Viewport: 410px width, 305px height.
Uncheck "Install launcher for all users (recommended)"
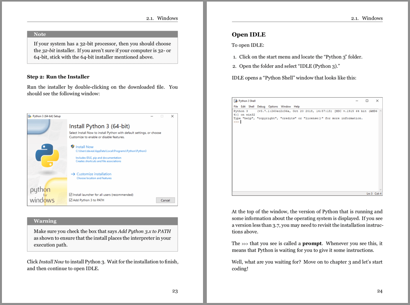pyautogui.click(x=71, y=194)
